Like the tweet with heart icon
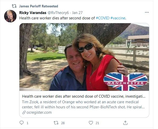Image resolution: width=158 pixels, height=129 pixels. 91,123
